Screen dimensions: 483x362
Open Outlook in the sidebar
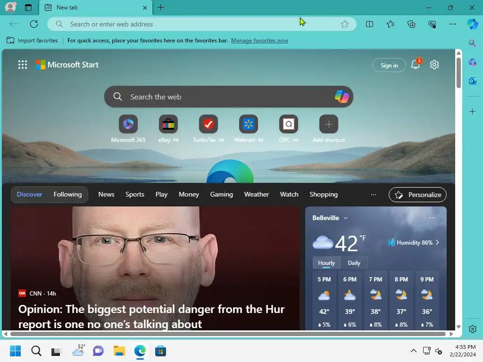point(472,81)
